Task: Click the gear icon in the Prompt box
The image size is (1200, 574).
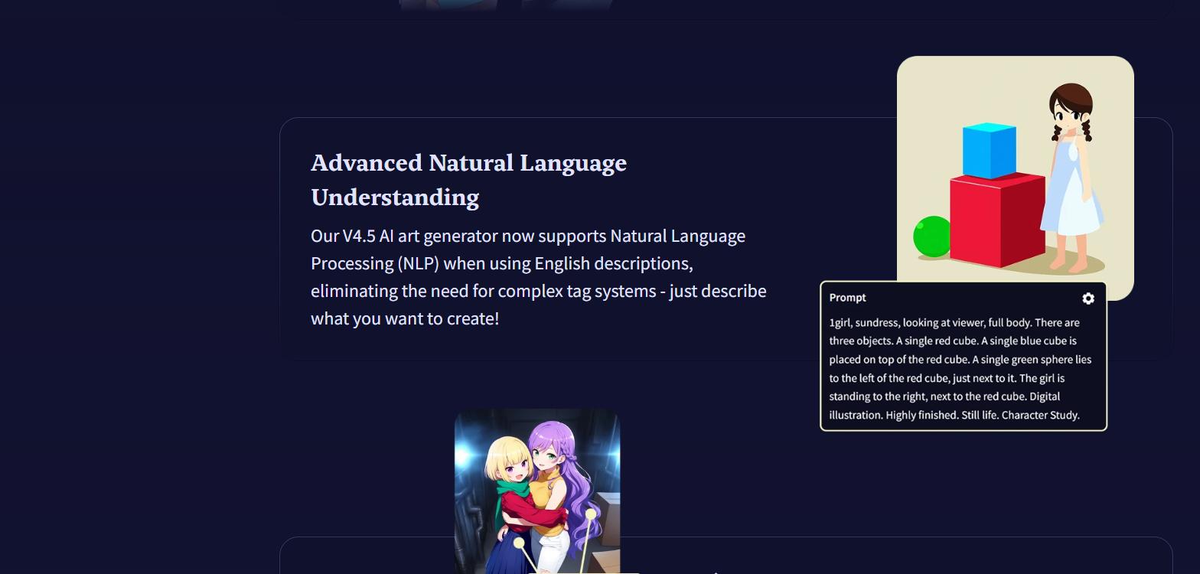Action: [x=1088, y=298]
